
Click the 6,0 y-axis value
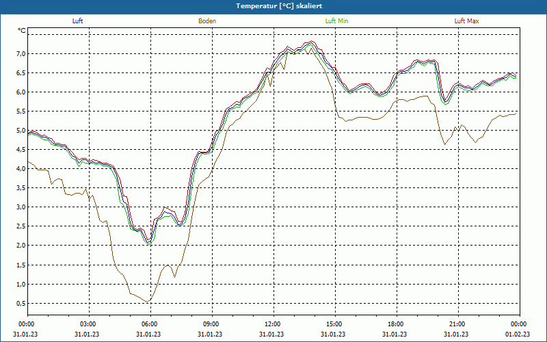tap(21, 92)
